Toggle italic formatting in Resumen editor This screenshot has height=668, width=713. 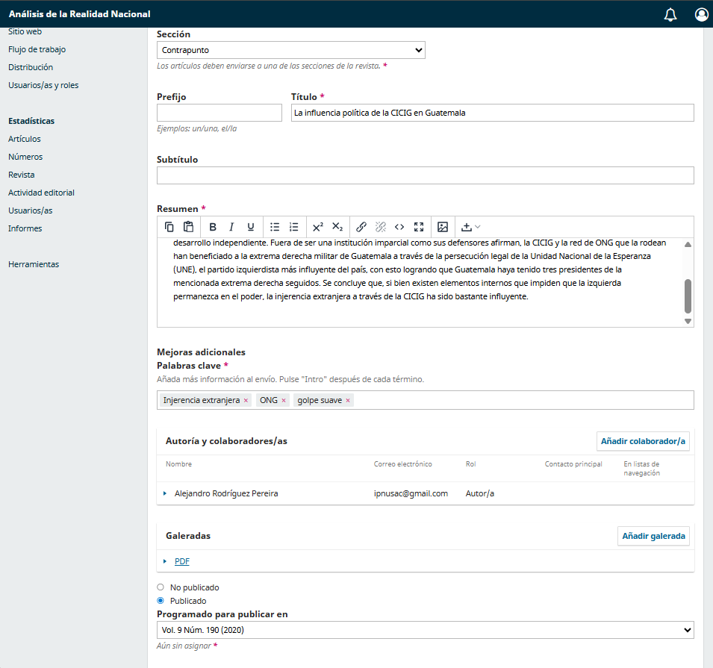231,227
